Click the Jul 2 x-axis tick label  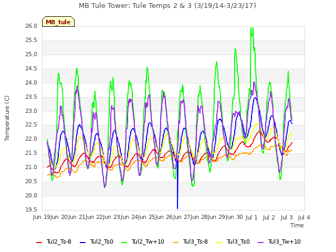click(x=269, y=217)
